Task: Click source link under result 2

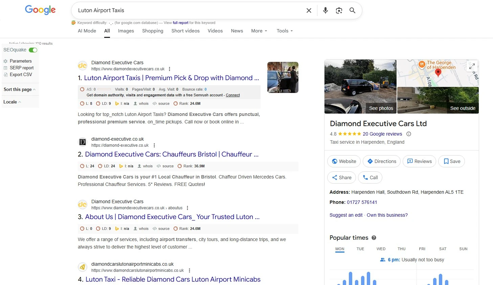Action: tap(168, 166)
